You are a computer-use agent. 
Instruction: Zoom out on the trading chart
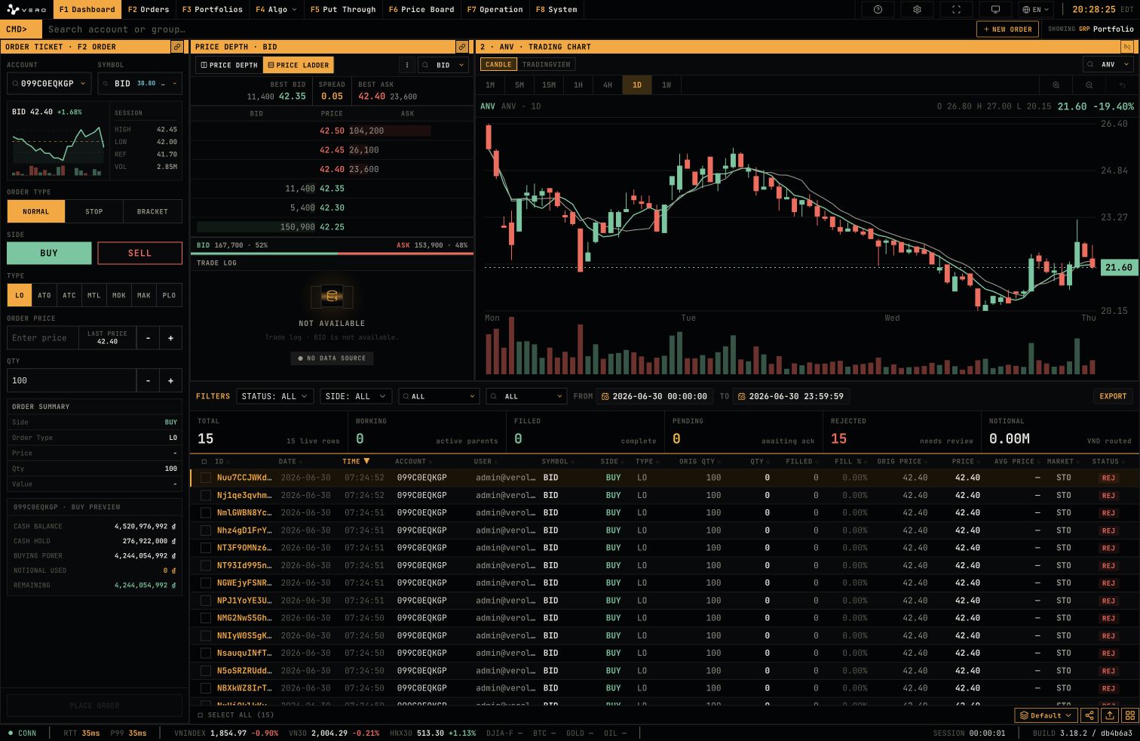pyautogui.click(x=1089, y=85)
